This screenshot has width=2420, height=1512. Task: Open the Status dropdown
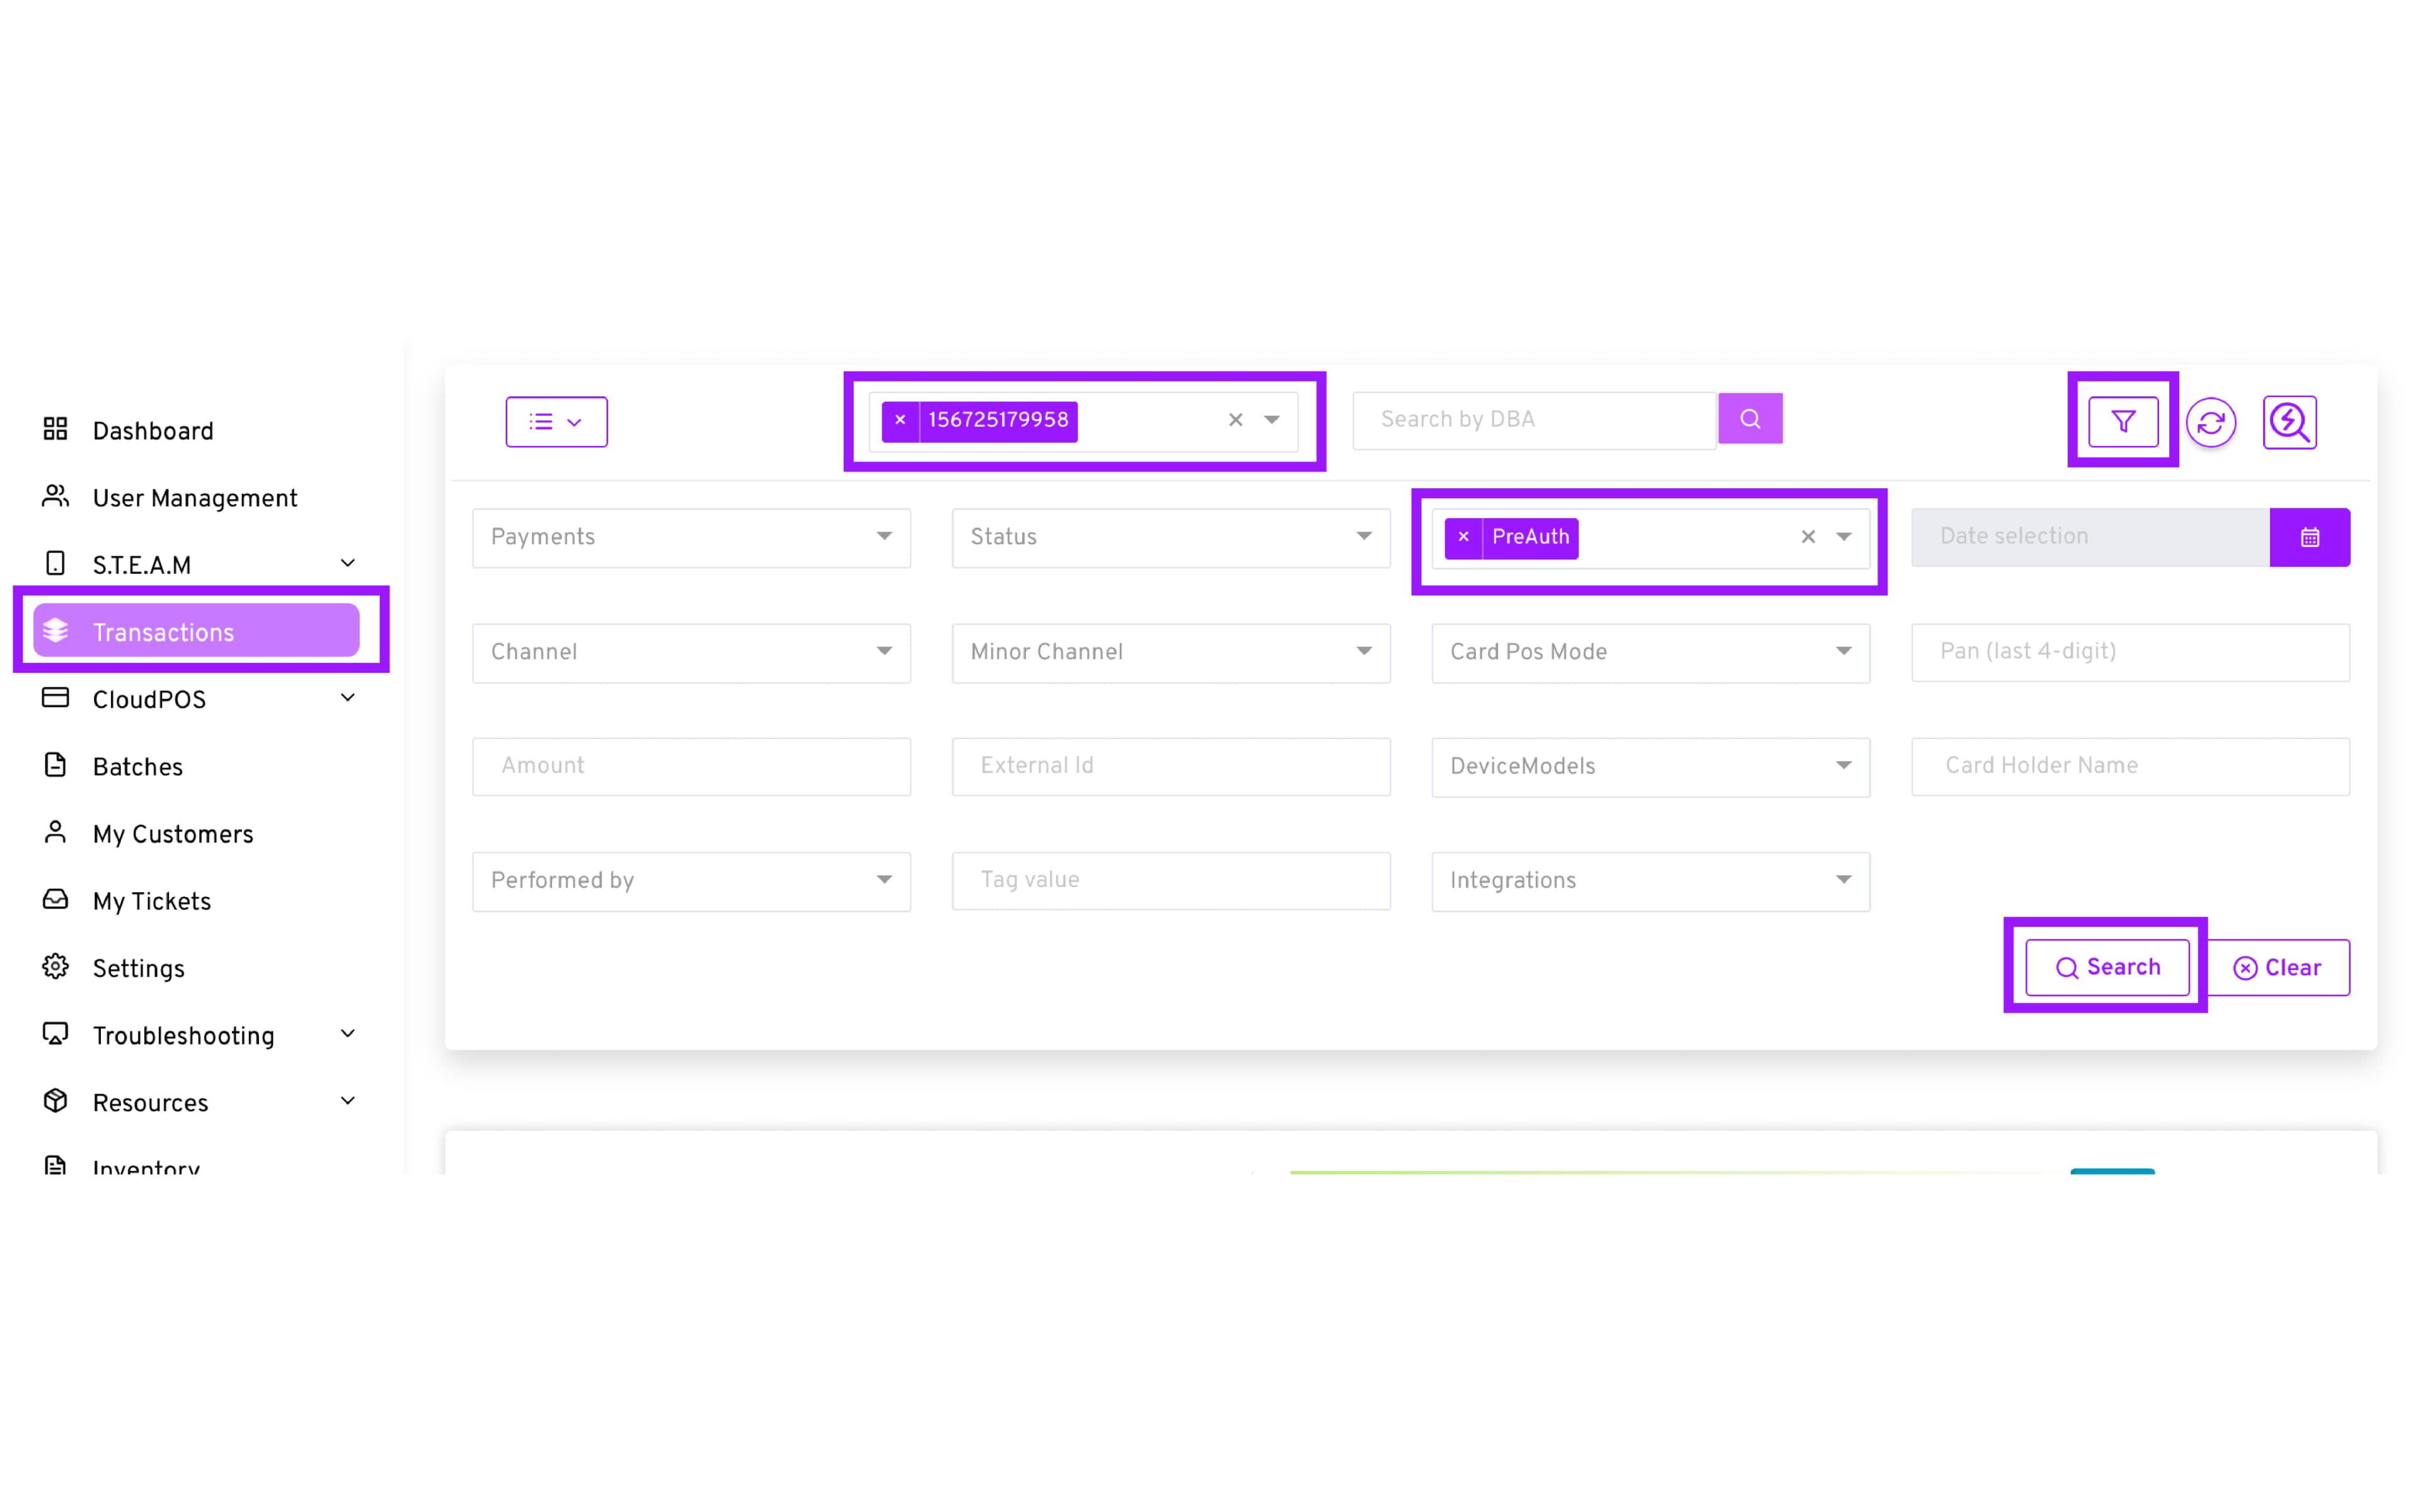click(1170, 537)
